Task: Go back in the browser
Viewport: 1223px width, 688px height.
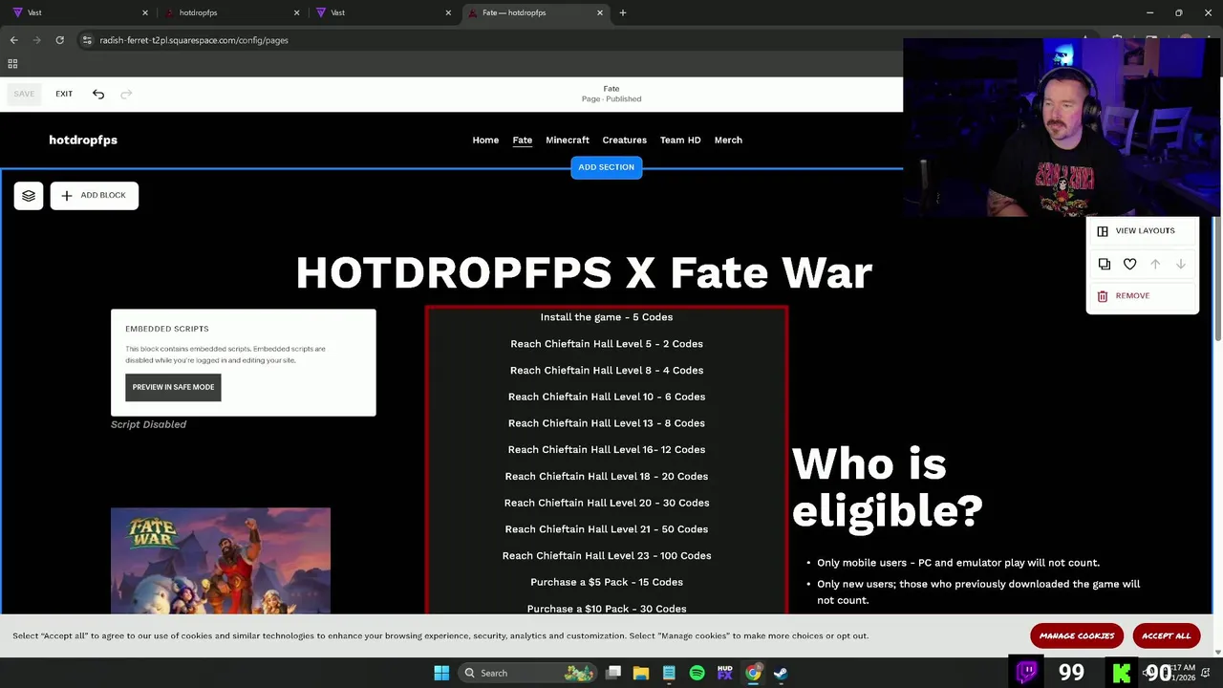Action: click(x=13, y=40)
